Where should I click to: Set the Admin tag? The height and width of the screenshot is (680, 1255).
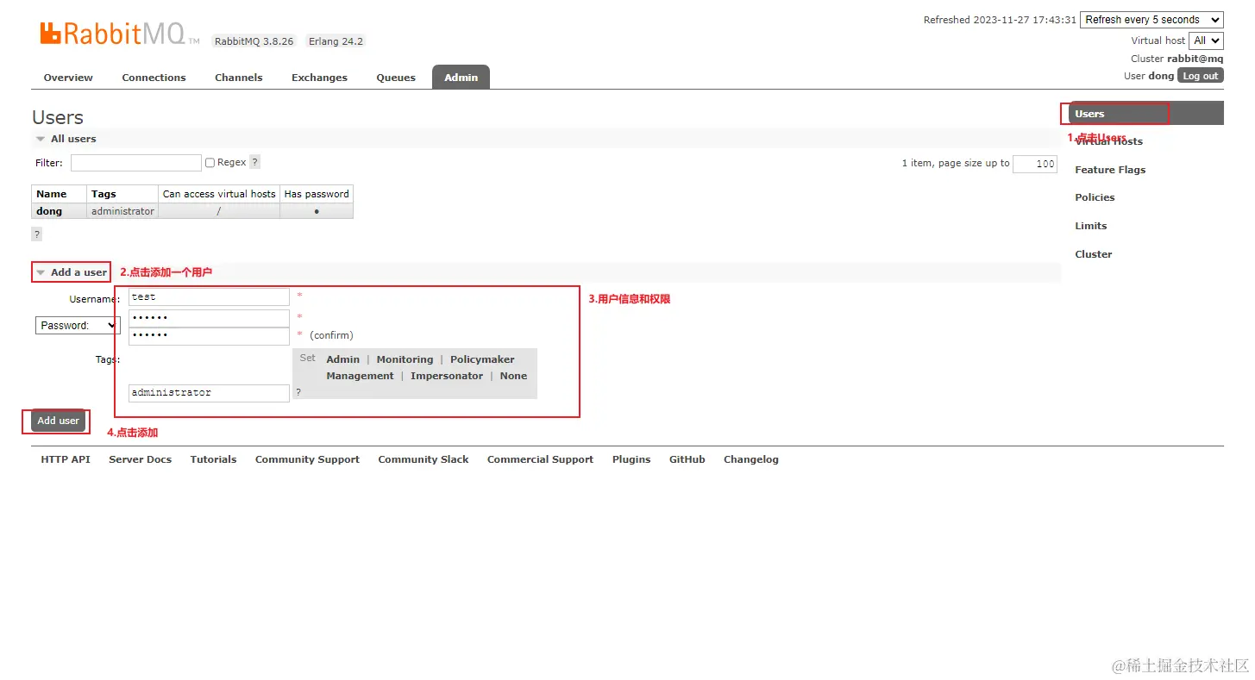coord(342,359)
